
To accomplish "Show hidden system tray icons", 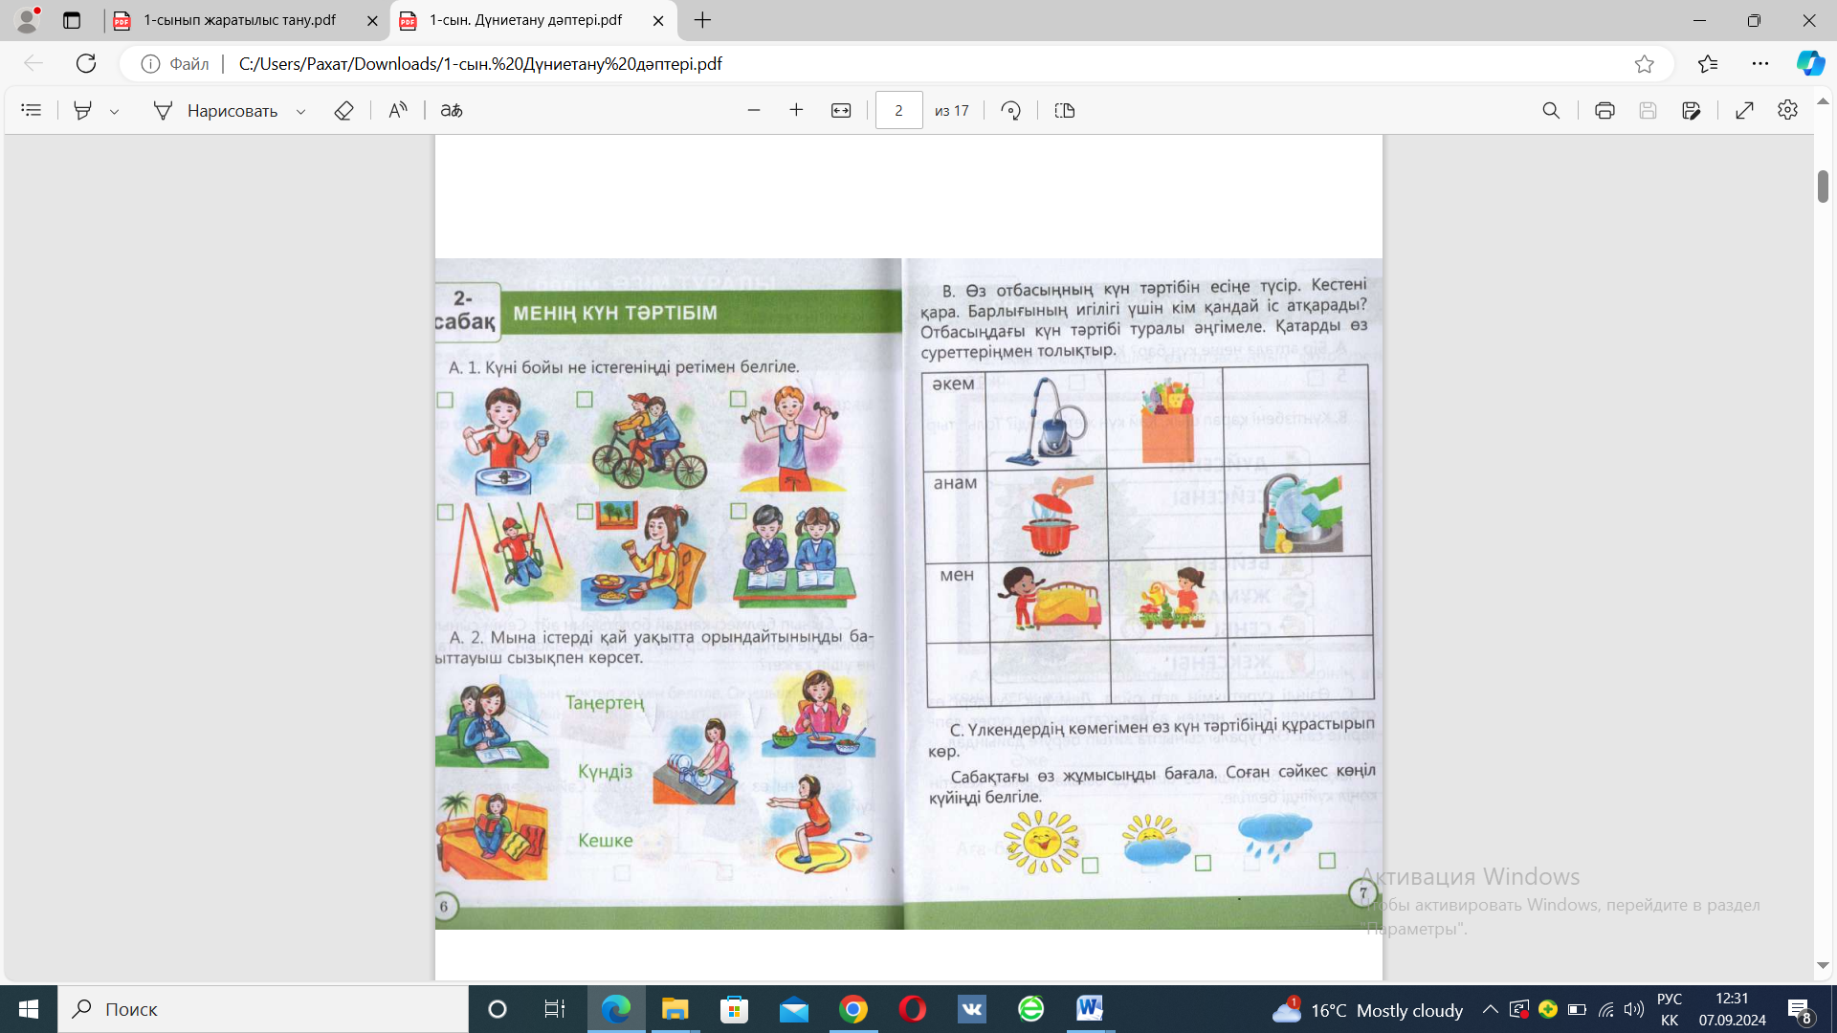I will pos(1490,1009).
